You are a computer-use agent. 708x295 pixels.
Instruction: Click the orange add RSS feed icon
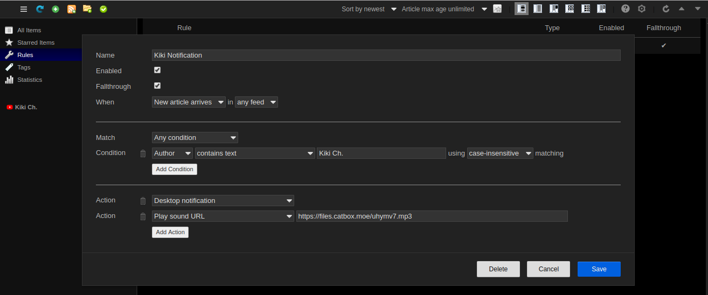coord(72,9)
